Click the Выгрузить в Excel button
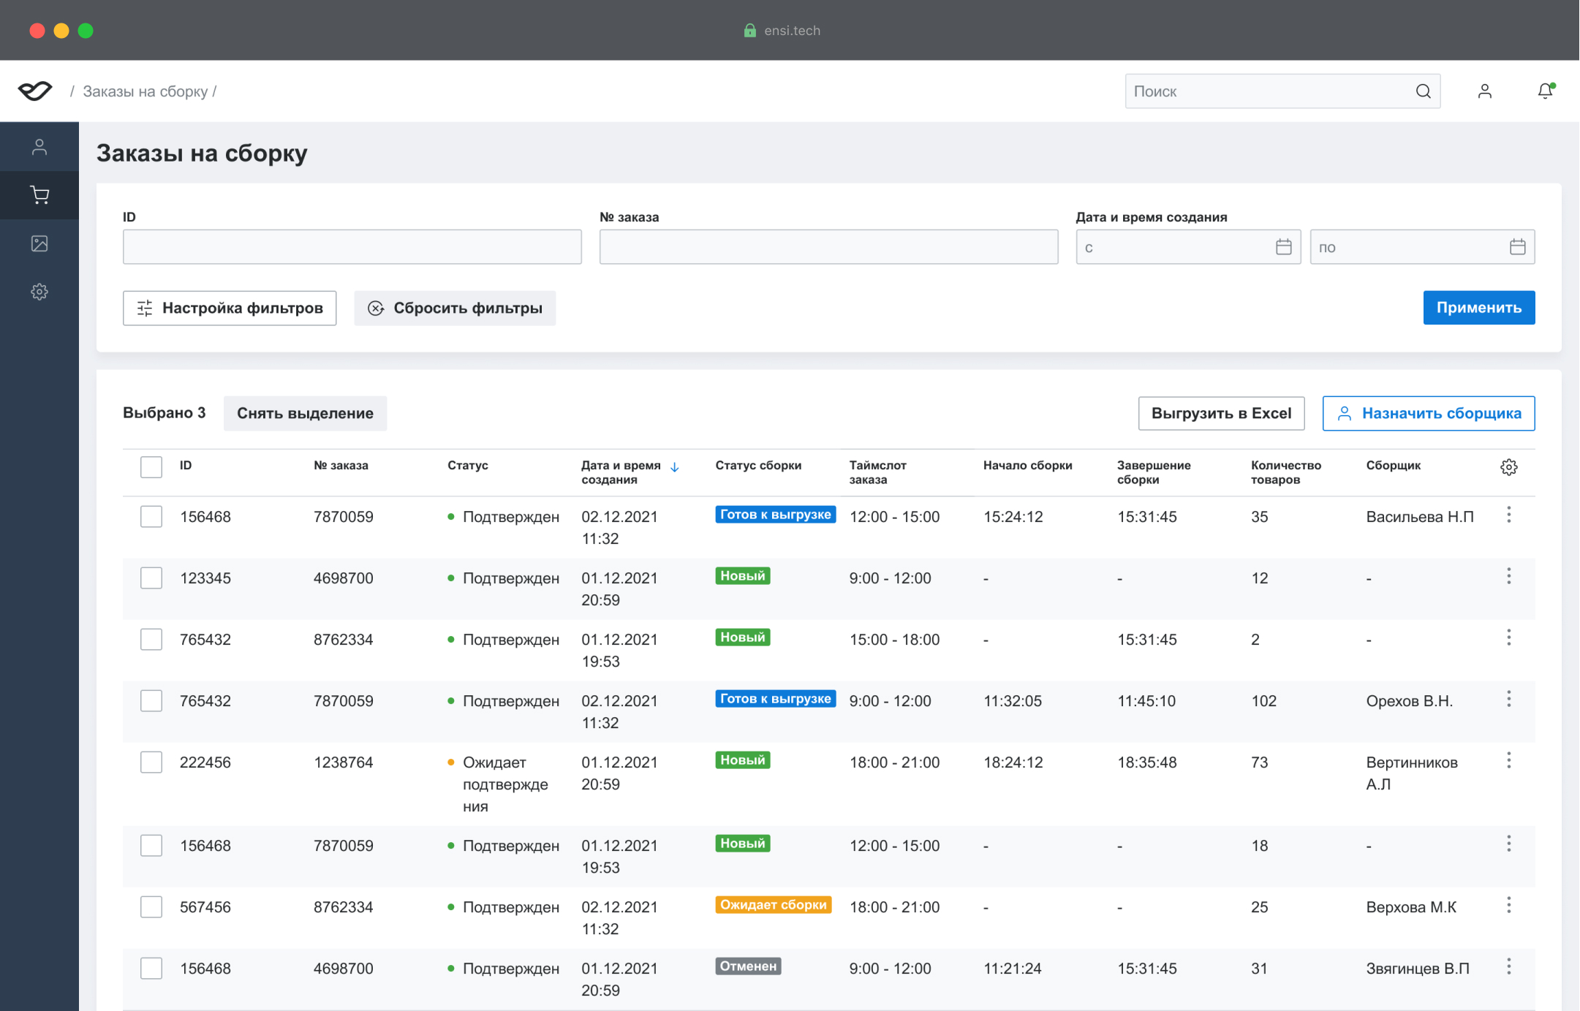Image resolution: width=1580 pixels, height=1011 pixels. 1221,413
